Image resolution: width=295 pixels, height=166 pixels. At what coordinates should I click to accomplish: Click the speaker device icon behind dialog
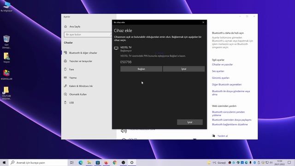click(x=124, y=131)
